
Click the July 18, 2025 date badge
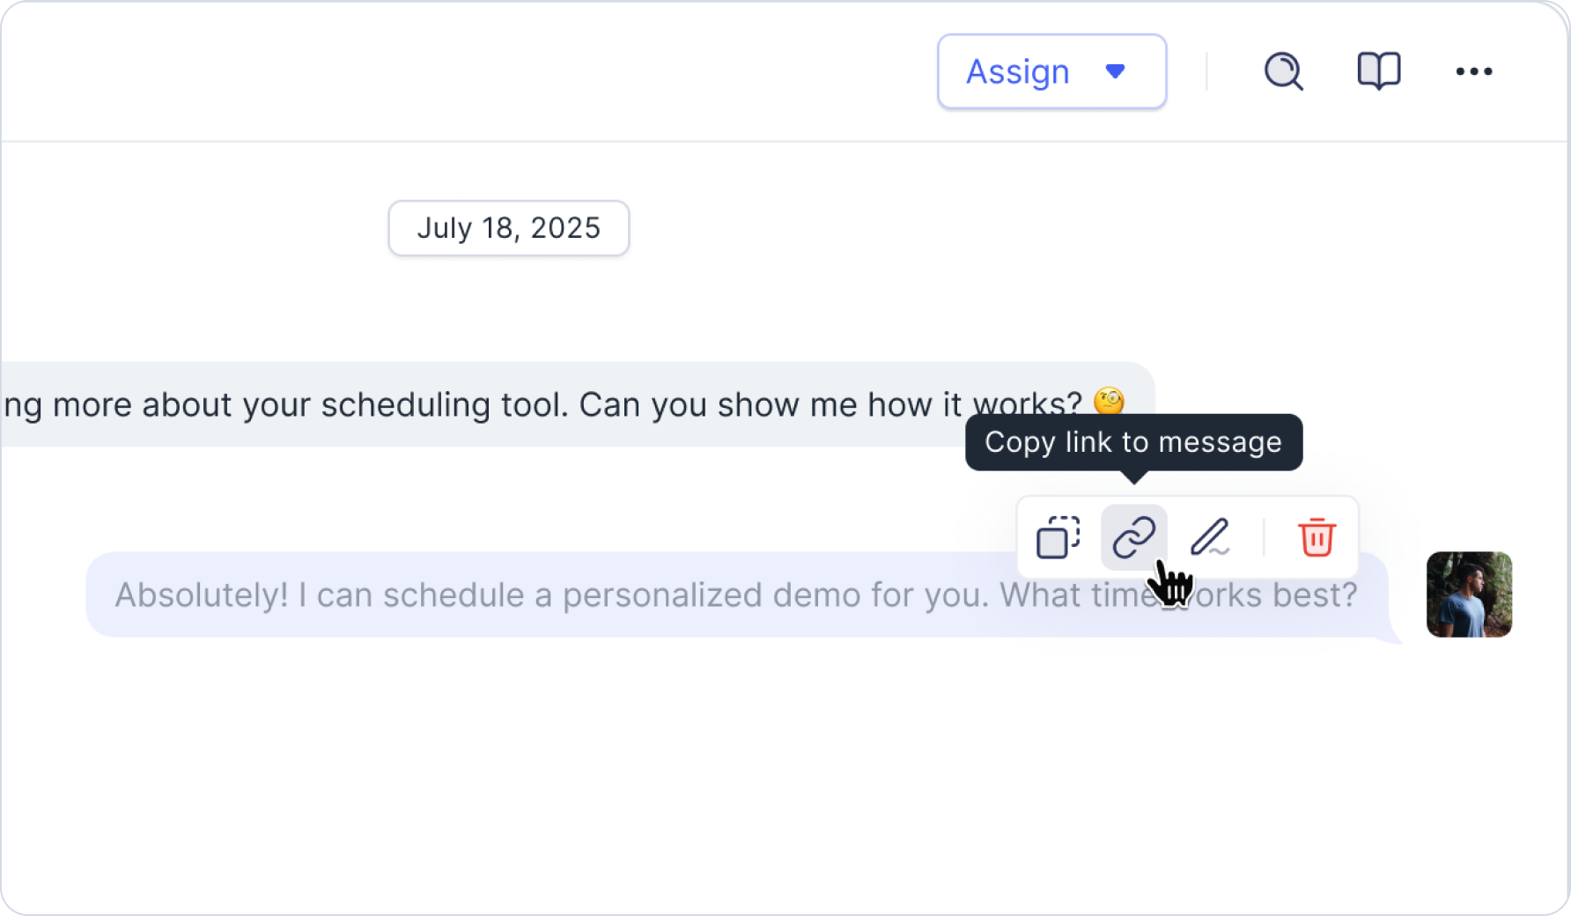click(509, 228)
